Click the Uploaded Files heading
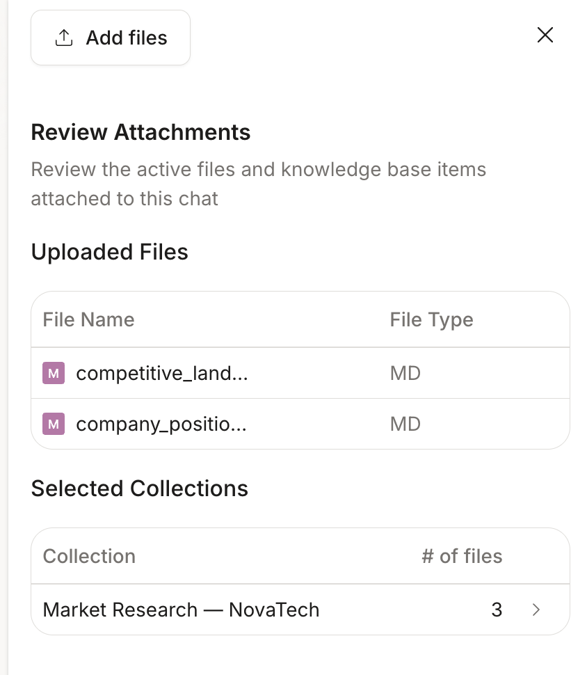 109,252
